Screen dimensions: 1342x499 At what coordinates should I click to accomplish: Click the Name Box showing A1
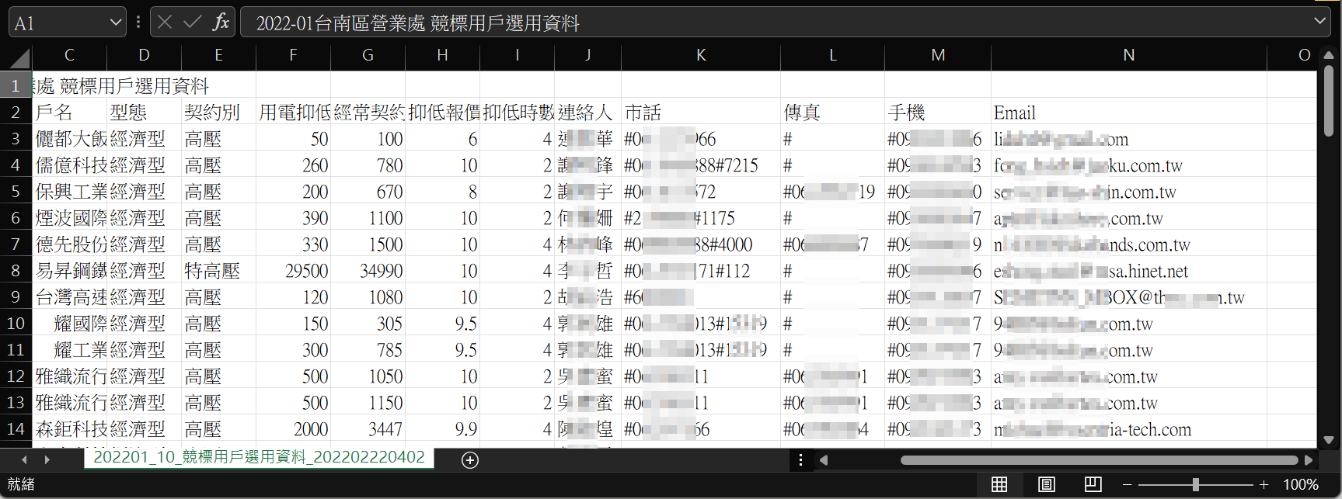point(58,23)
